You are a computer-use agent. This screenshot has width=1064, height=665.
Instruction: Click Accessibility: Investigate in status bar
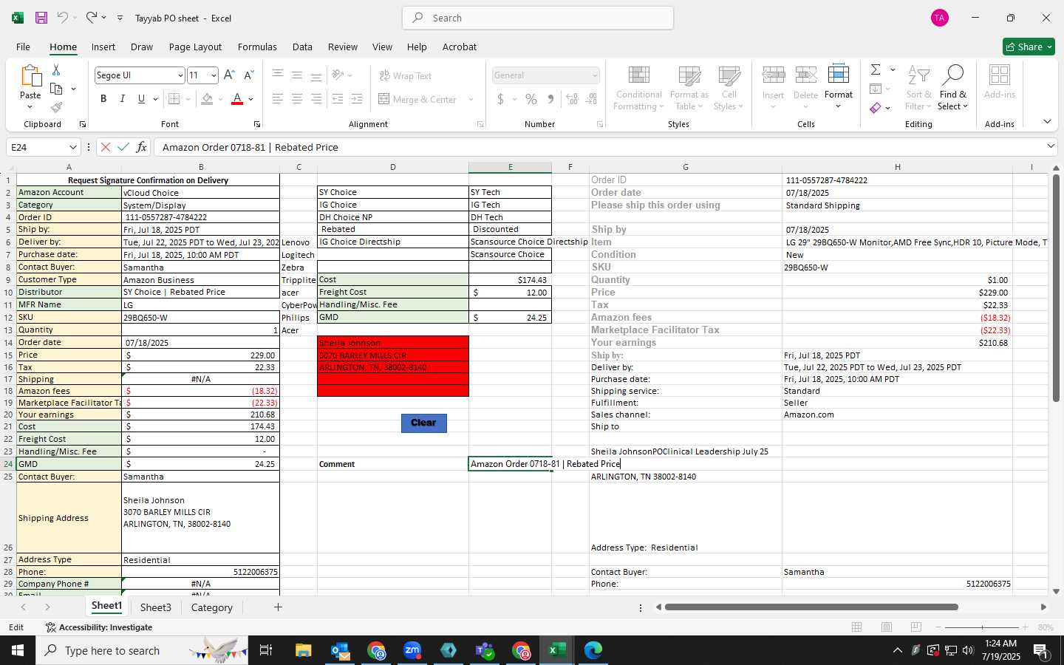(x=99, y=627)
